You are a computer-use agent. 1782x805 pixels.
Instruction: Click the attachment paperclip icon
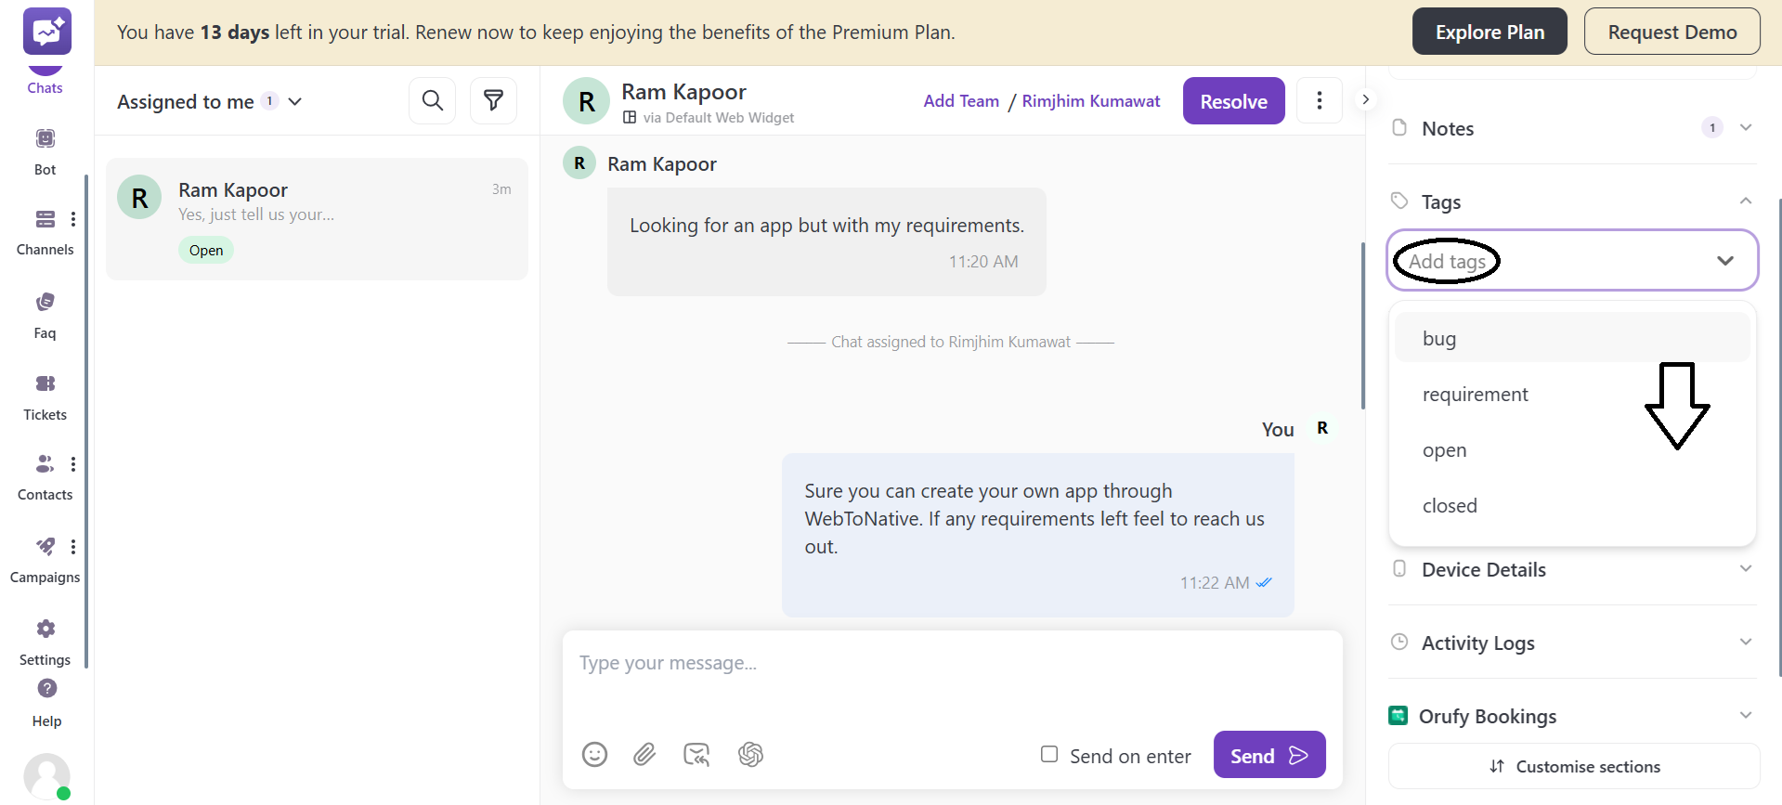(644, 754)
